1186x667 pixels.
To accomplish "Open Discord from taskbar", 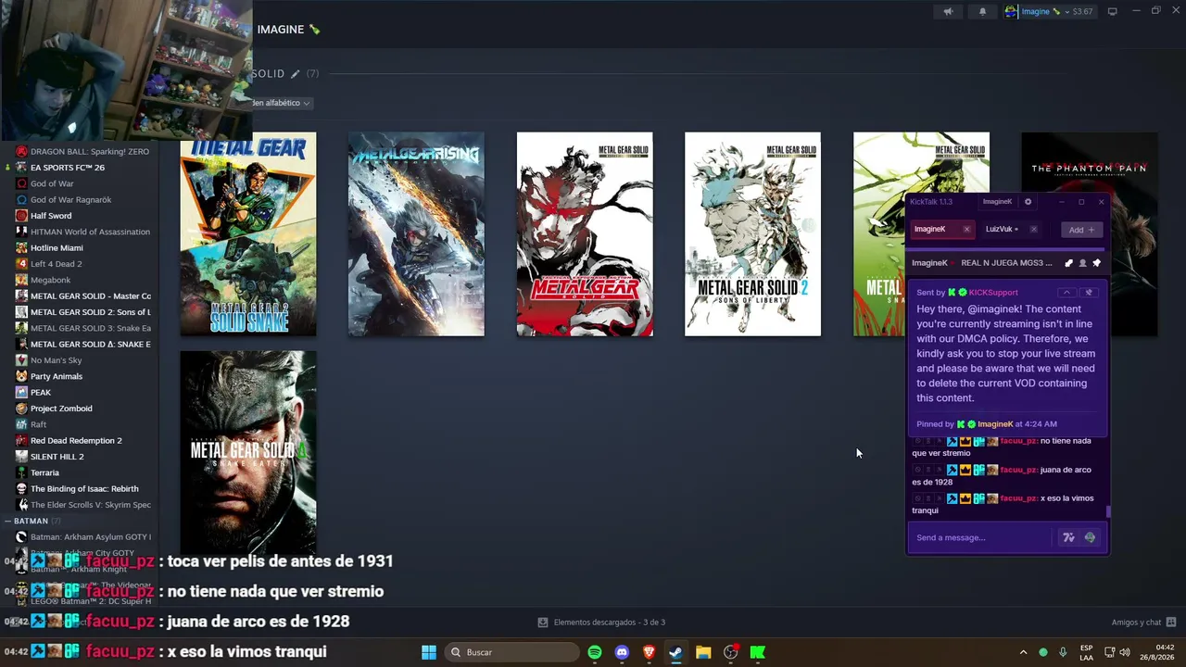I will click(622, 652).
